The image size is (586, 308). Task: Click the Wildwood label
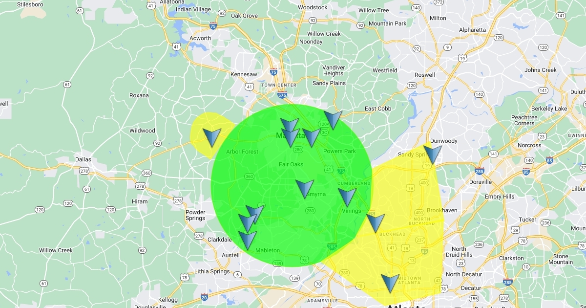click(142, 131)
